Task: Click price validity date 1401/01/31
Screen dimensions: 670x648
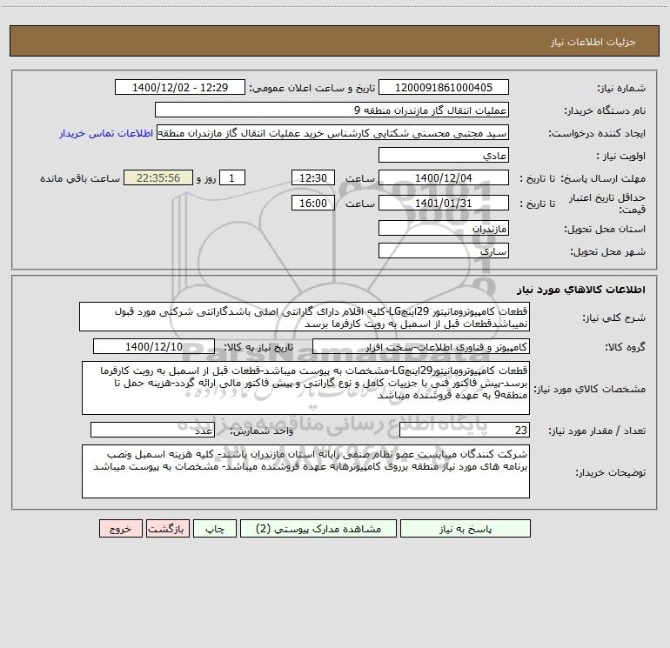Action: pos(444,203)
